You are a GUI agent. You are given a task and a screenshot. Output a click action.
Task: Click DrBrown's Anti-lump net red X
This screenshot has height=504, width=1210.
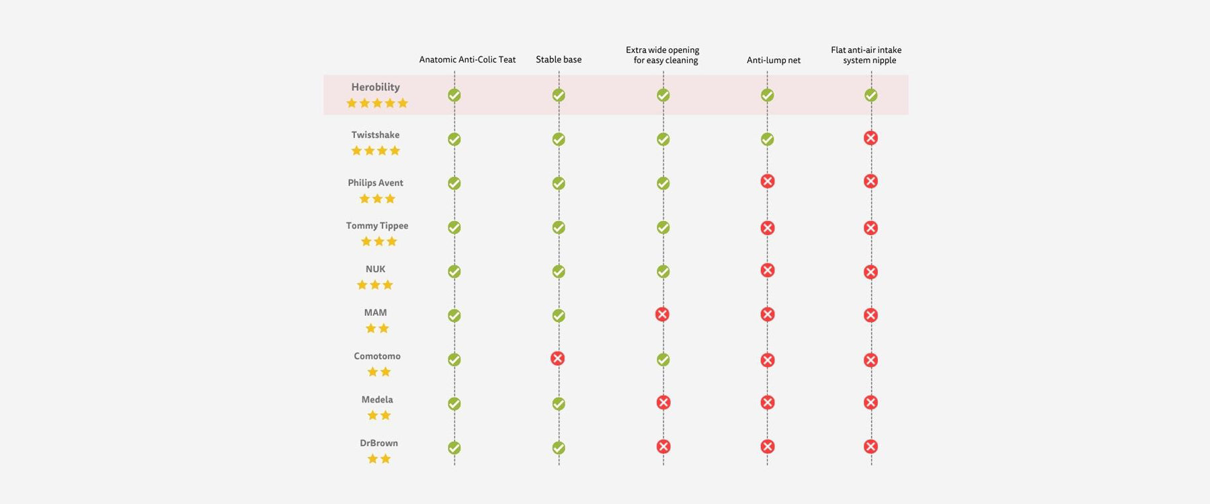[x=767, y=446]
